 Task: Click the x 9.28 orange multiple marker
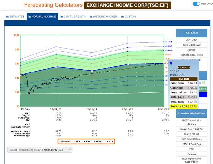pos(168,54)
